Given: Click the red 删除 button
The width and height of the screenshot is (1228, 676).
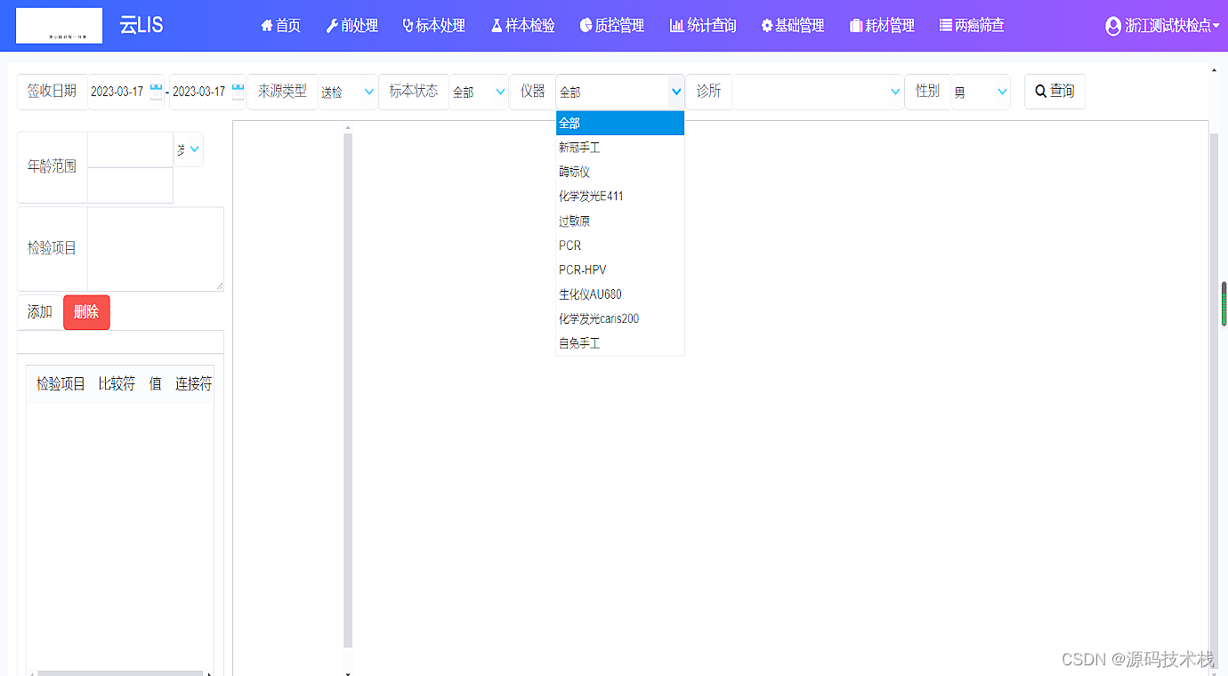Looking at the screenshot, I should (86, 312).
